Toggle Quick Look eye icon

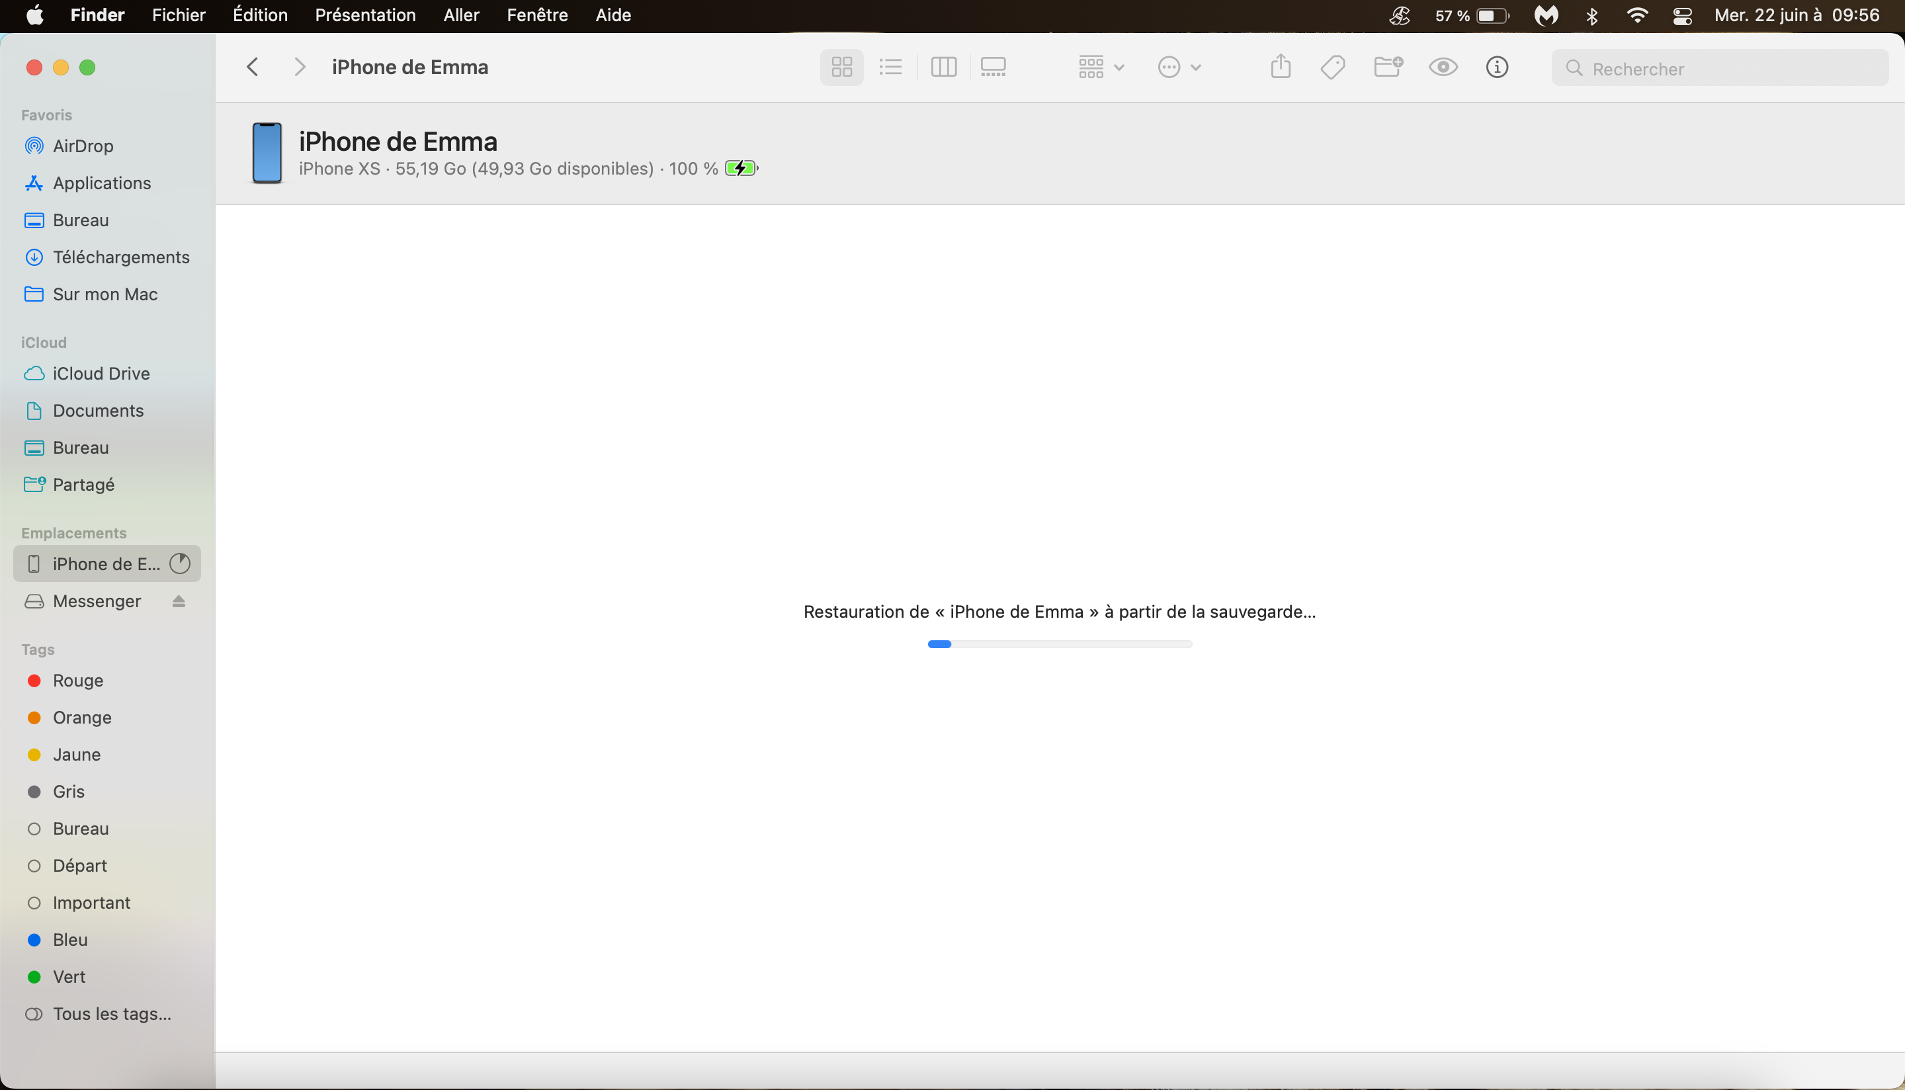[1443, 67]
